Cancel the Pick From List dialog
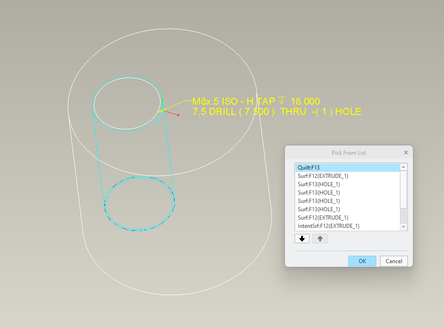The height and width of the screenshot is (328, 444). coord(393,261)
